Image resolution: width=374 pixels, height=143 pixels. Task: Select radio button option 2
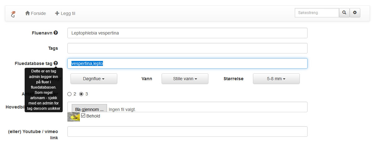70,94
